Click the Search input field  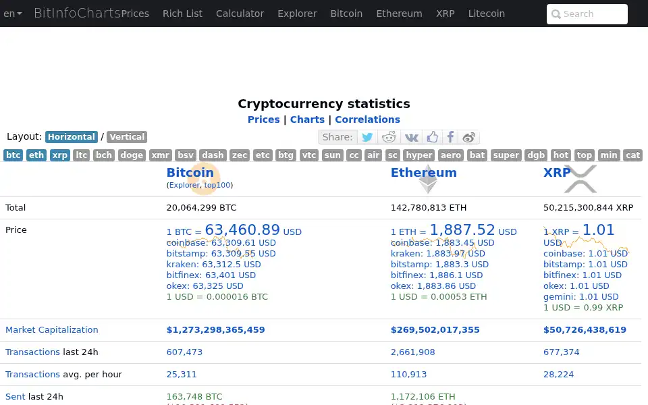pyautogui.click(x=587, y=14)
